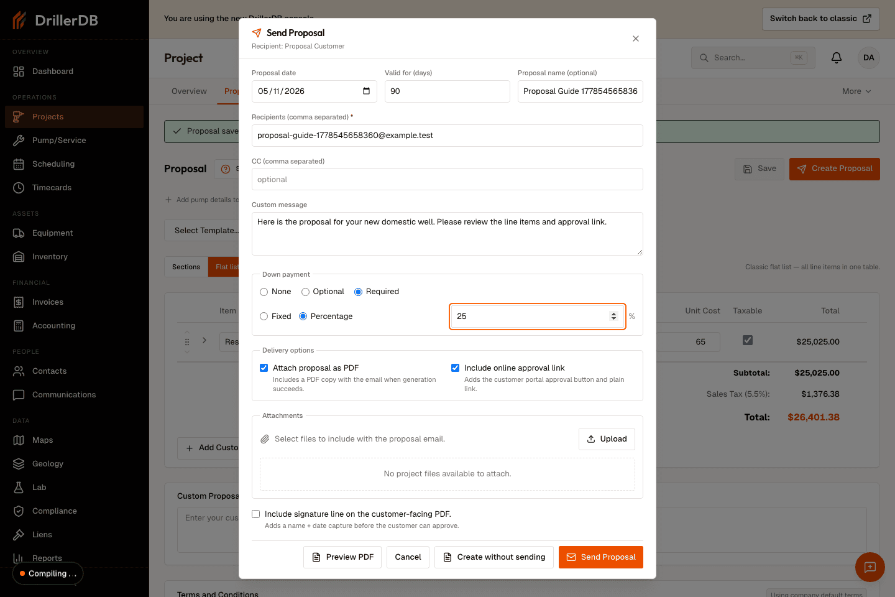Open the Scheduling calendar icon
The width and height of the screenshot is (895, 597).
click(19, 164)
